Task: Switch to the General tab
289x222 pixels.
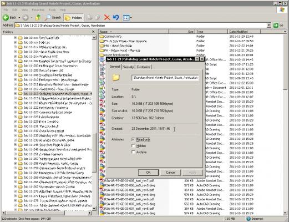Action: click(x=115, y=67)
